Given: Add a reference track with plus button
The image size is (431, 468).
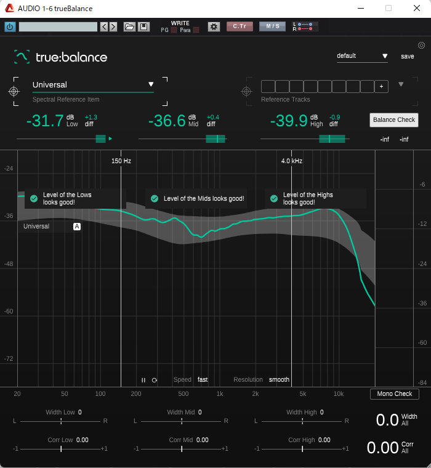Looking at the screenshot, I should coord(382,87).
